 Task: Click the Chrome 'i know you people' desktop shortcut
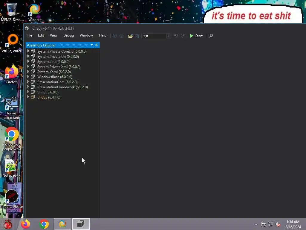12,139
